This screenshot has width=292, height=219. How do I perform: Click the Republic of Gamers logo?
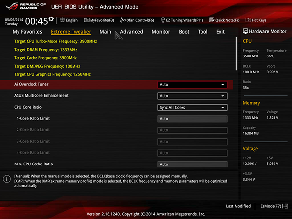point(25,6)
